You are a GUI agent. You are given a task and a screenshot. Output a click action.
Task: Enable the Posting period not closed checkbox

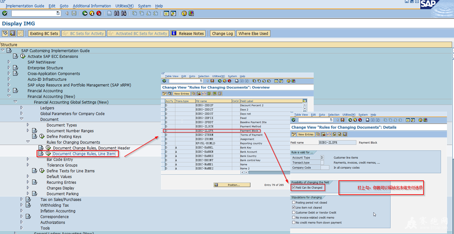click(x=293, y=203)
